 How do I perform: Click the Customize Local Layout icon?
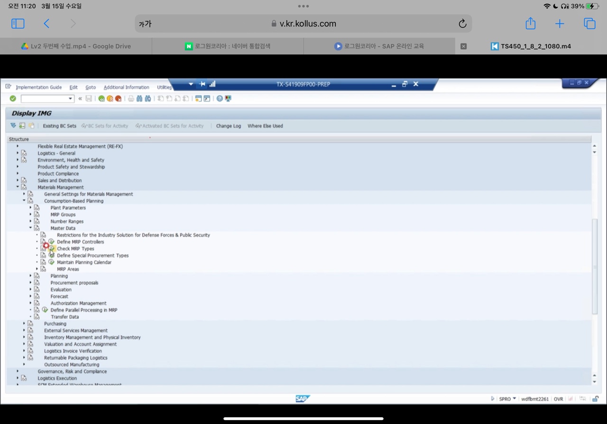(228, 99)
